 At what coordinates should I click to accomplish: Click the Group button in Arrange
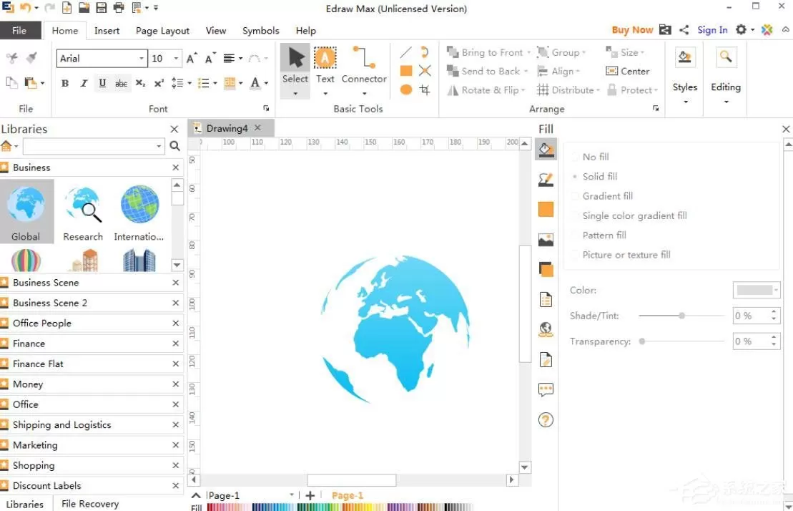coord(561,53)
